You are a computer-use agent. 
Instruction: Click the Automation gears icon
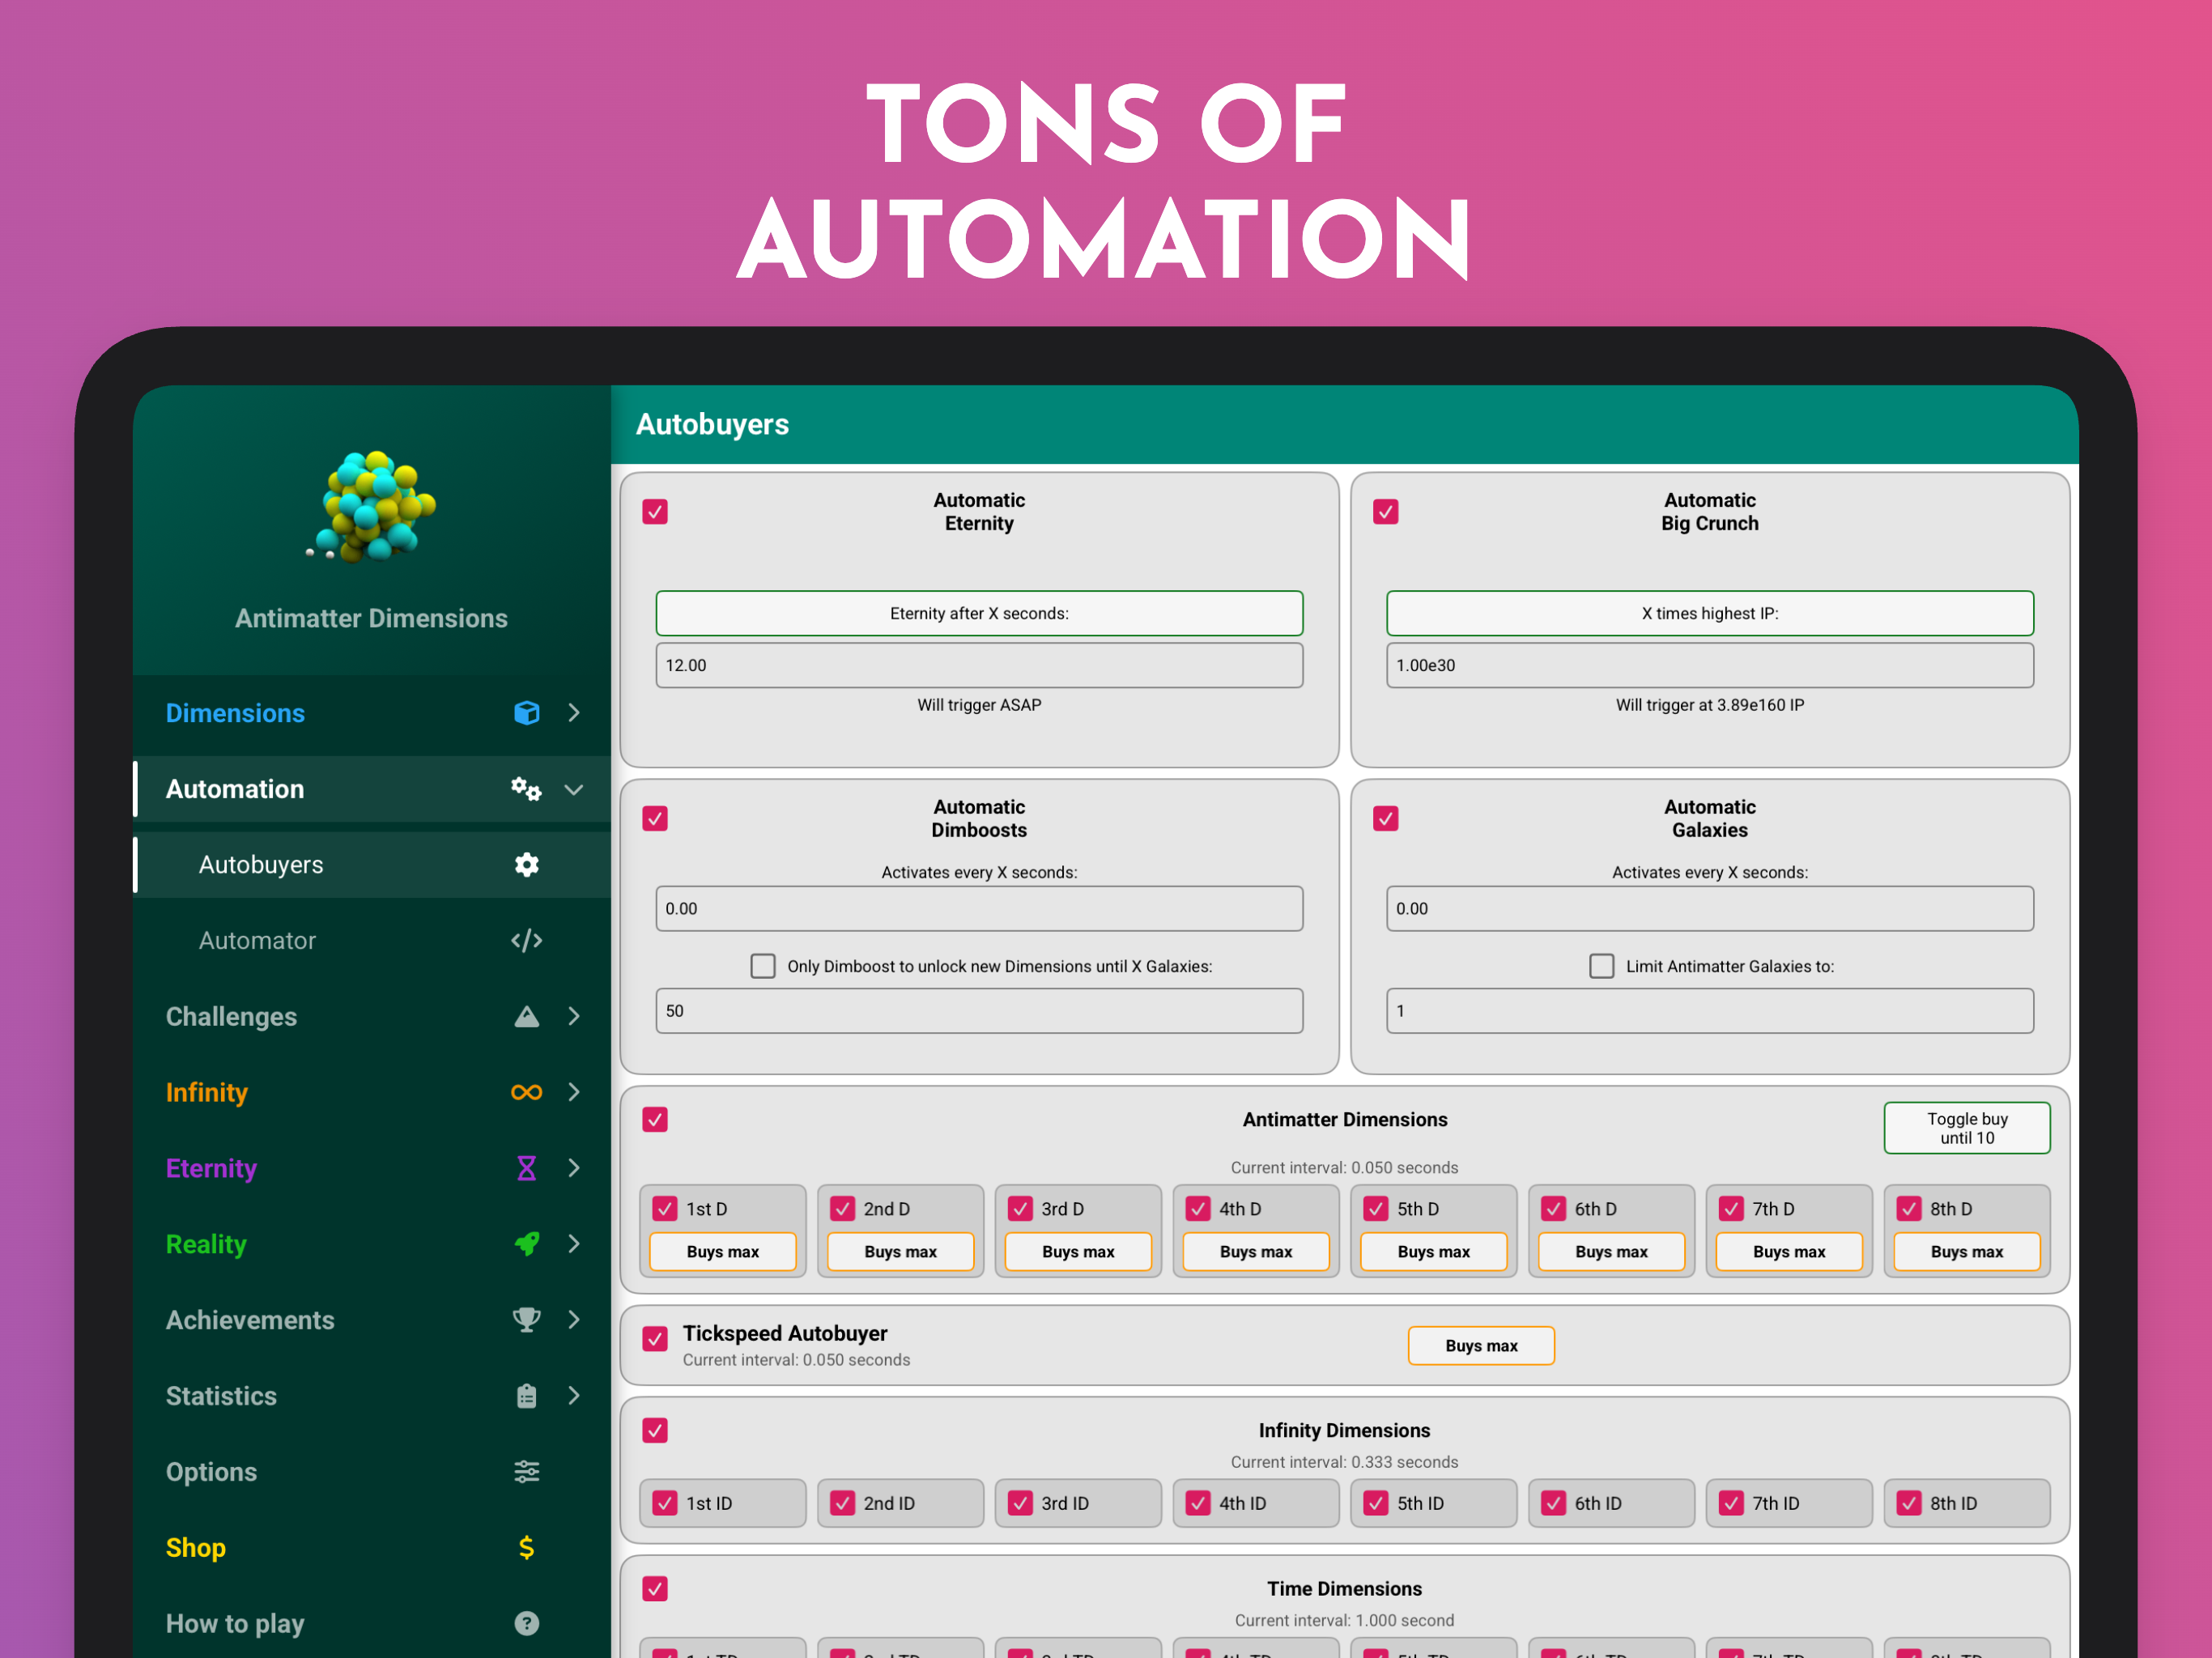tap(526, 789)
